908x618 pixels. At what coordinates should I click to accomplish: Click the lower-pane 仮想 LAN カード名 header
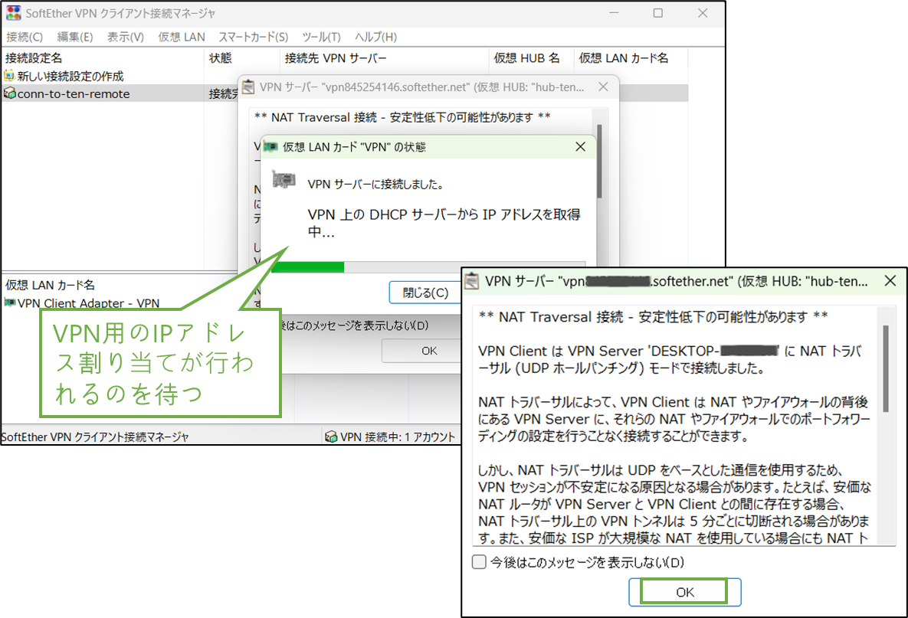click(50, 285)
